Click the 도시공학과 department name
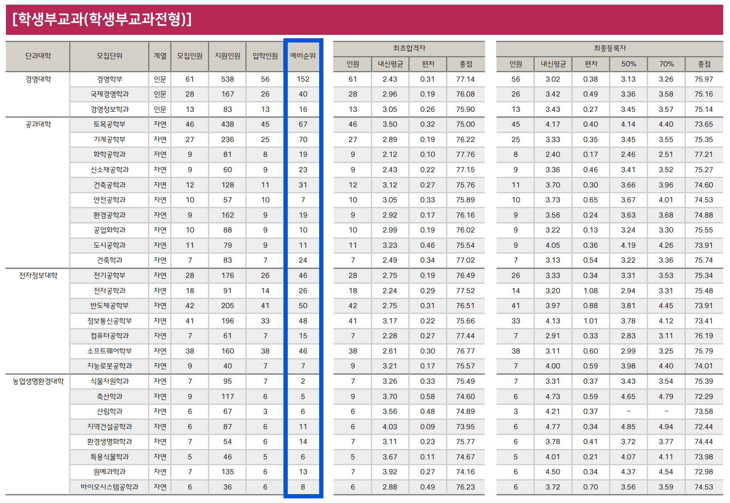 pyautogui.click(x=109, y=246)
